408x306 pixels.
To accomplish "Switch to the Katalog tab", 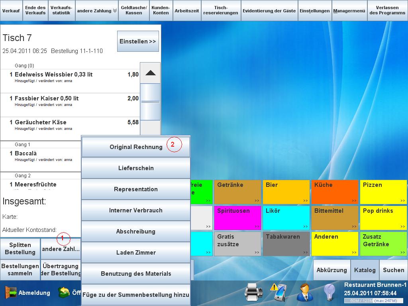I will tap(365, 270).
